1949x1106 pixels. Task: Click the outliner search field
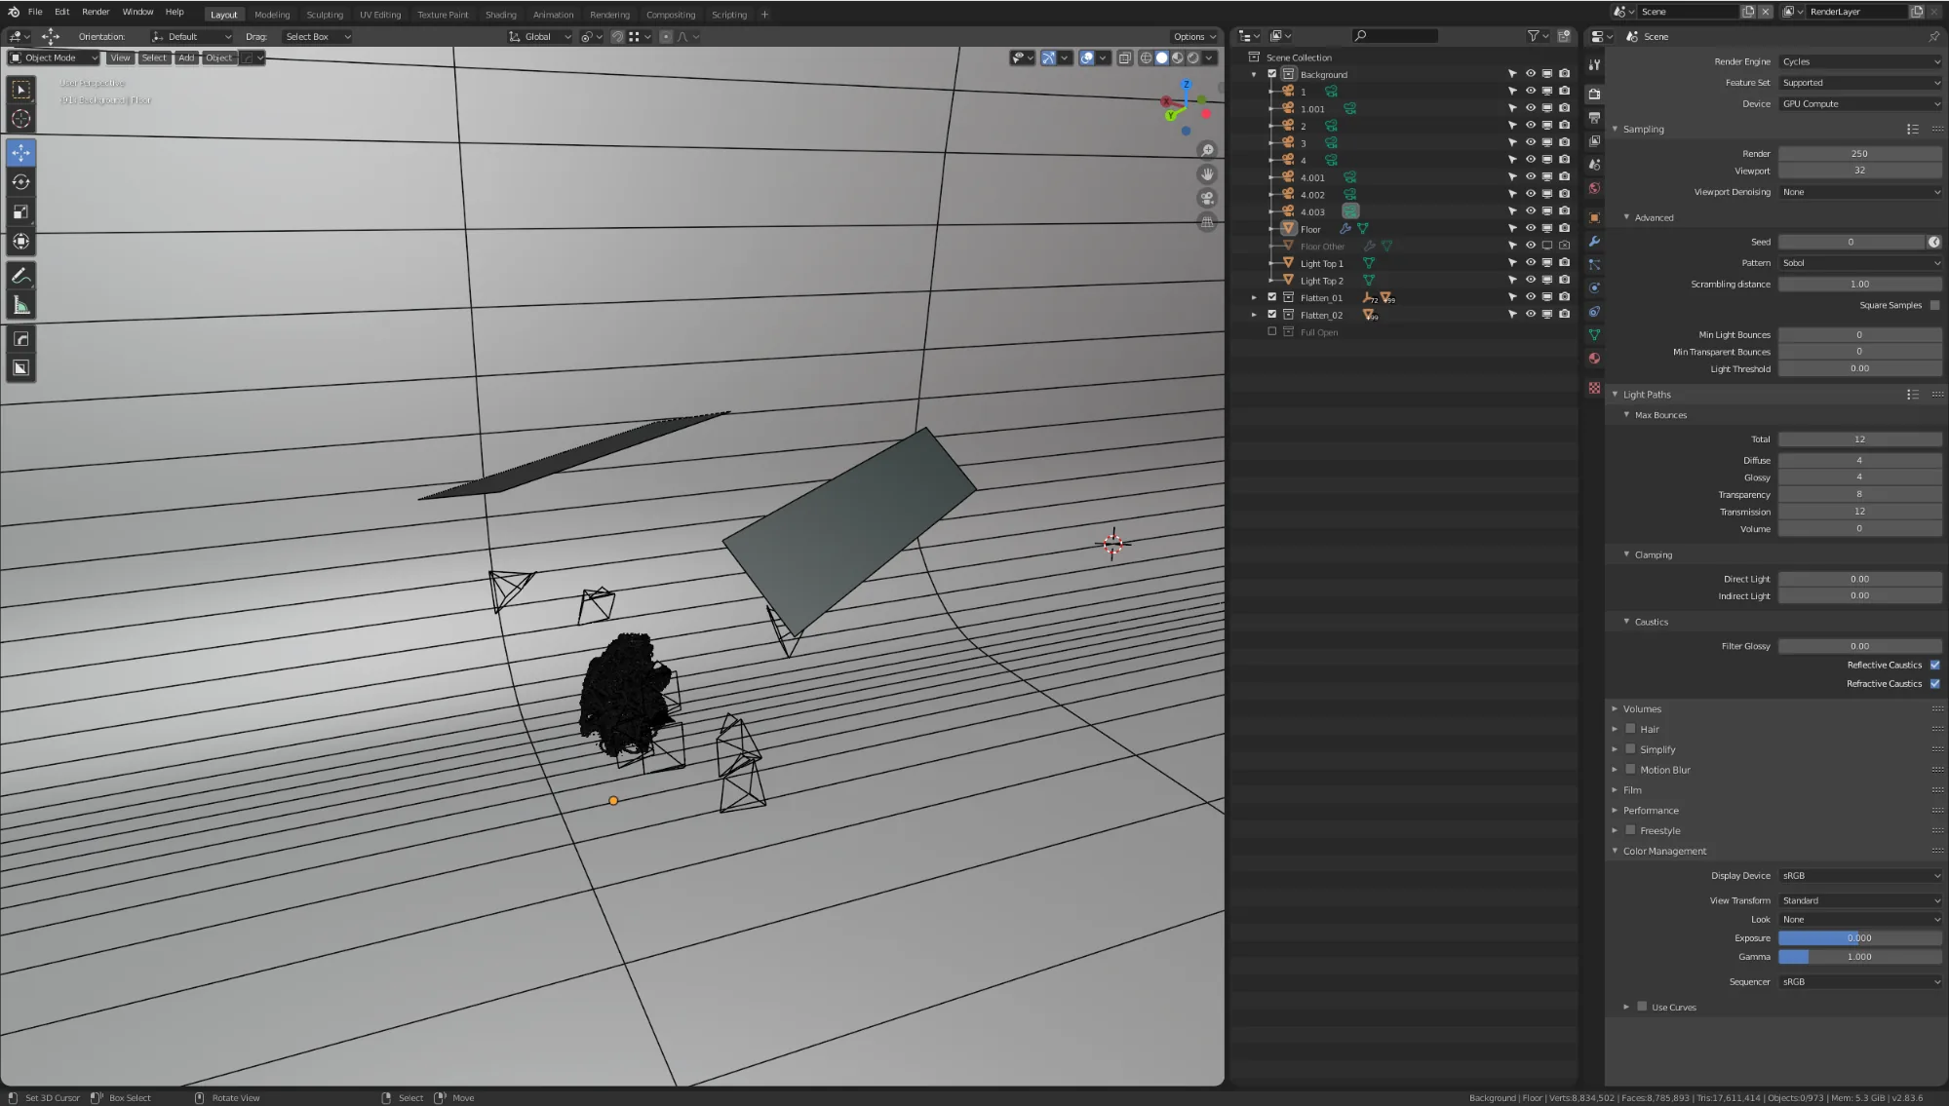click(1395, 36)
